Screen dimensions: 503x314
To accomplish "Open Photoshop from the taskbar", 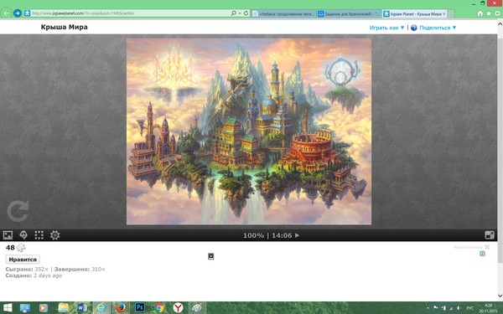I will point(140,308).
